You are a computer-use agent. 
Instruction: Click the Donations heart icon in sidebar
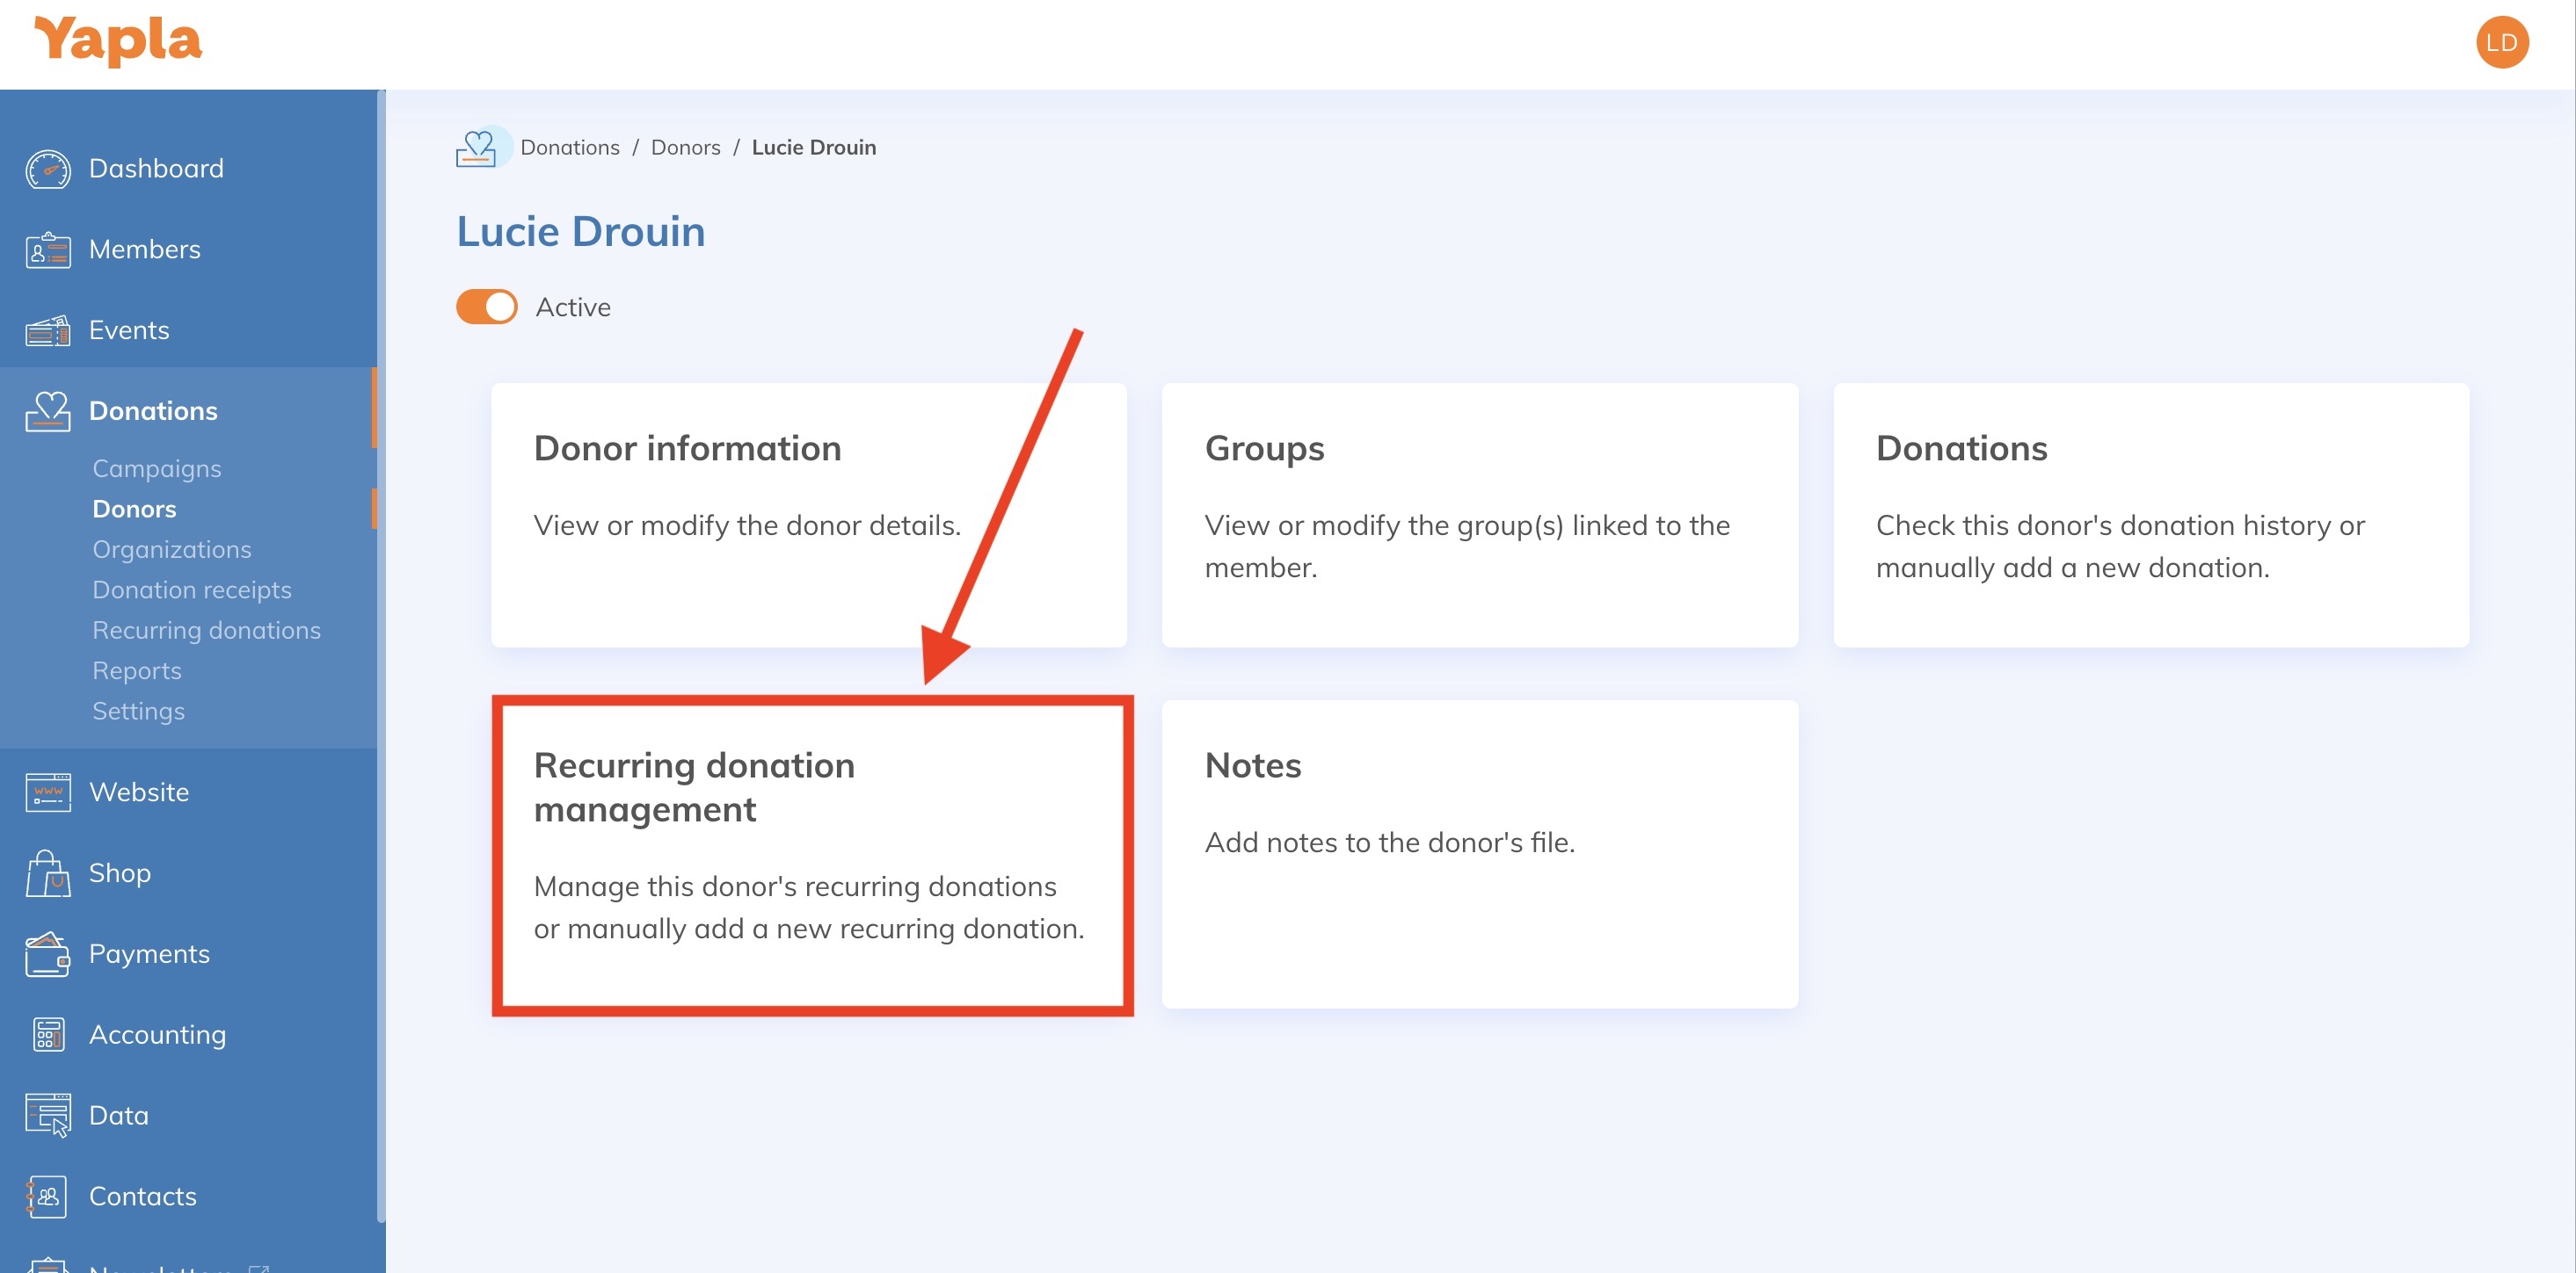pyautogui.click(x=47, y=410)
